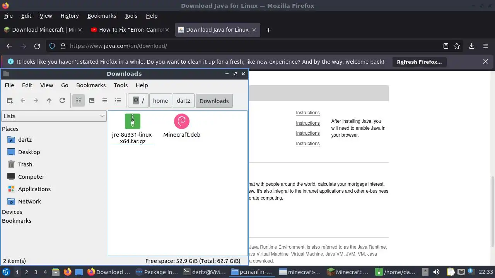Open the Lists side pane dropdown

54,116
